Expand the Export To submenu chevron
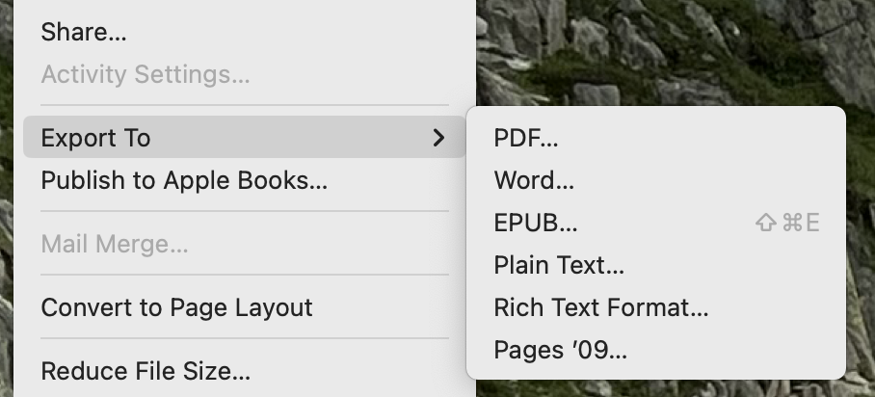Viewport: 875px width, 397px height. pyautogui.click(x=439, y=138)
